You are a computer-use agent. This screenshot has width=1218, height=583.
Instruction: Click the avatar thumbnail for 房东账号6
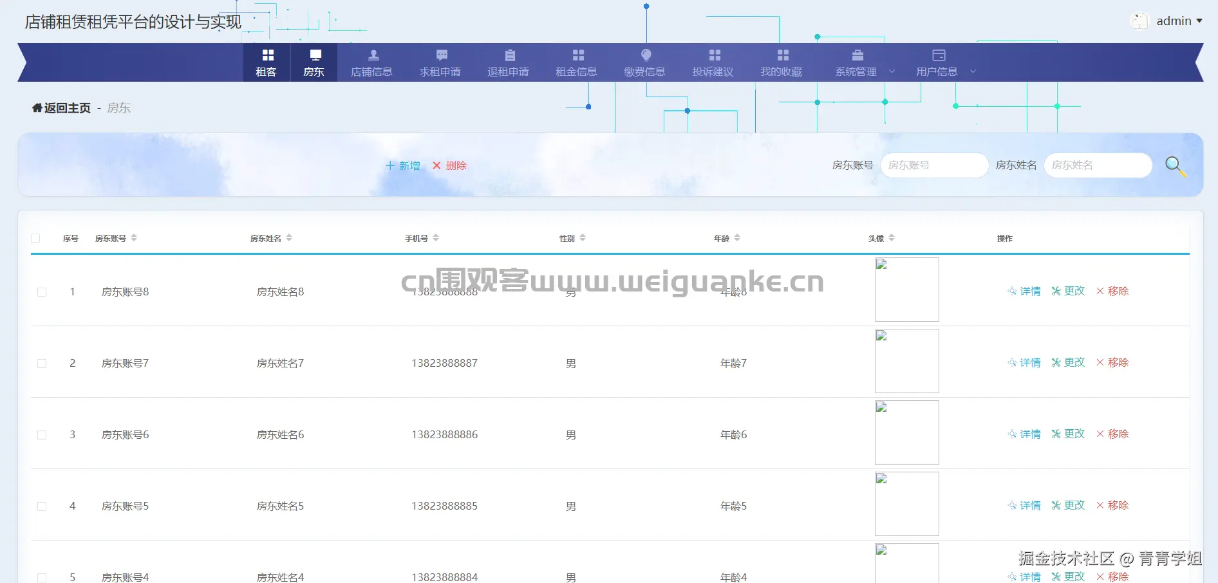pyautogui.click(x=906, y=432)
